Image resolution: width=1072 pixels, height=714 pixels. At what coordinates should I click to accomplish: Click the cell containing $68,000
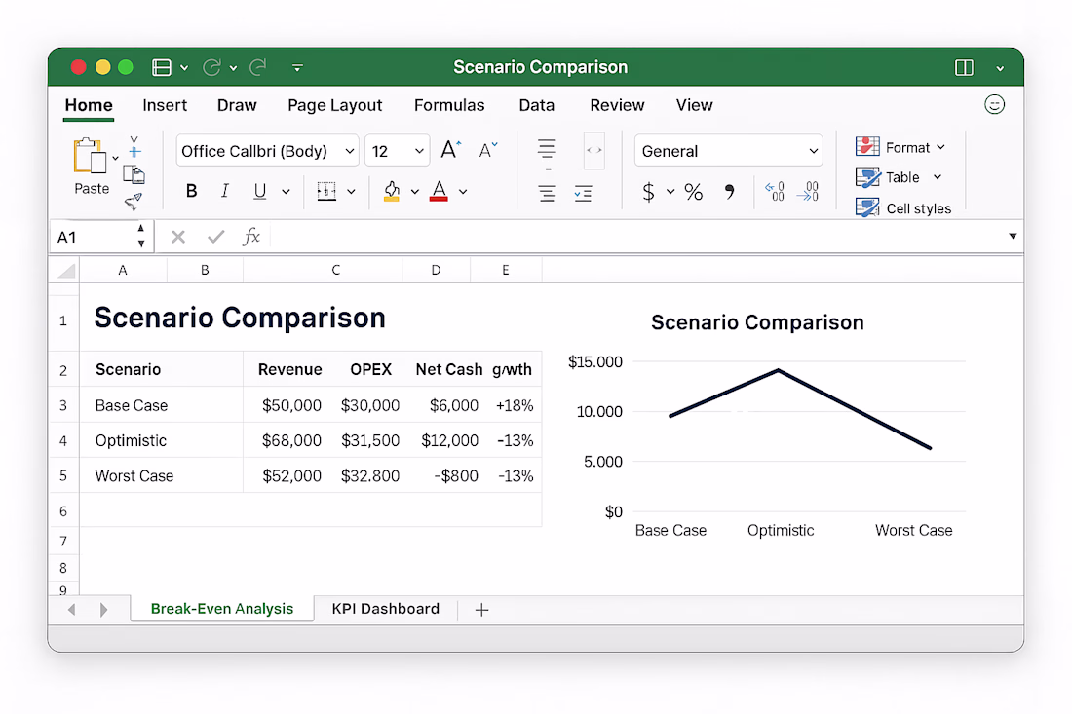[291, 440]
